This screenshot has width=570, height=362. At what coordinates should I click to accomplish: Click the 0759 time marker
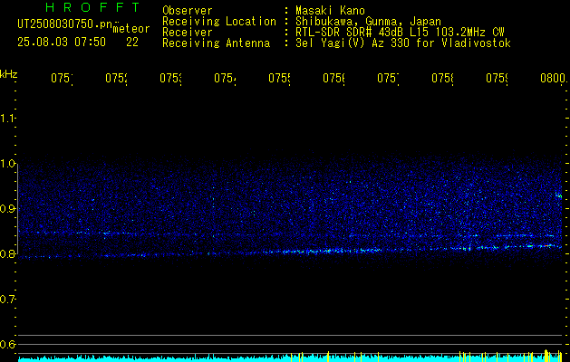[498, 79]
